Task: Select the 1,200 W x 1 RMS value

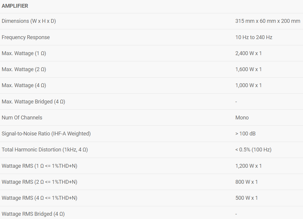Action: [248, 166]
